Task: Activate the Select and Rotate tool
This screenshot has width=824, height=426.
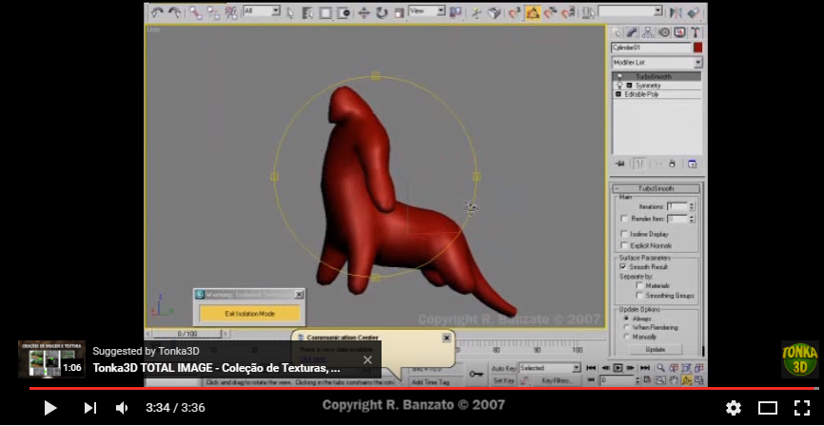Action: tap(383, 13)
